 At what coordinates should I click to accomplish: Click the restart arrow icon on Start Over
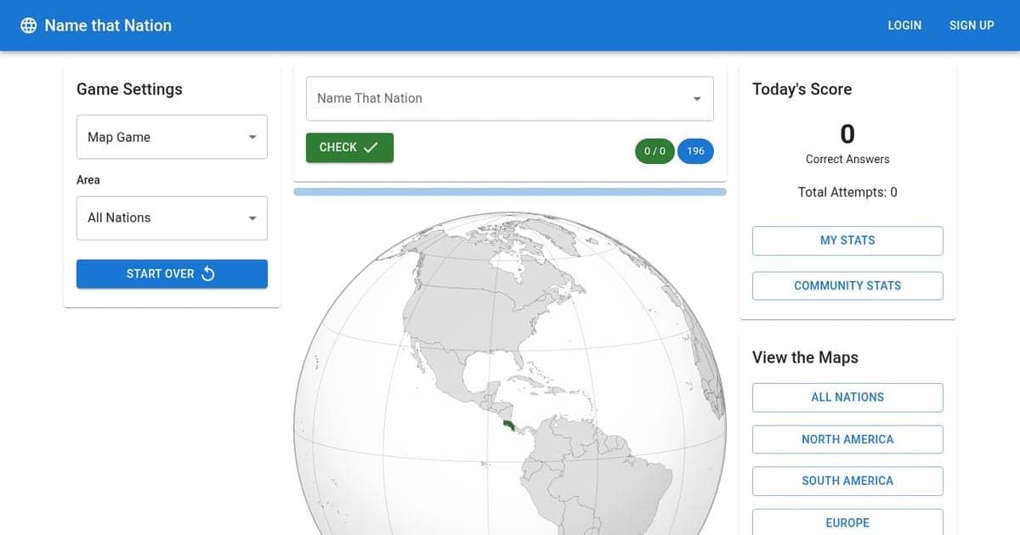pos(208,273)
